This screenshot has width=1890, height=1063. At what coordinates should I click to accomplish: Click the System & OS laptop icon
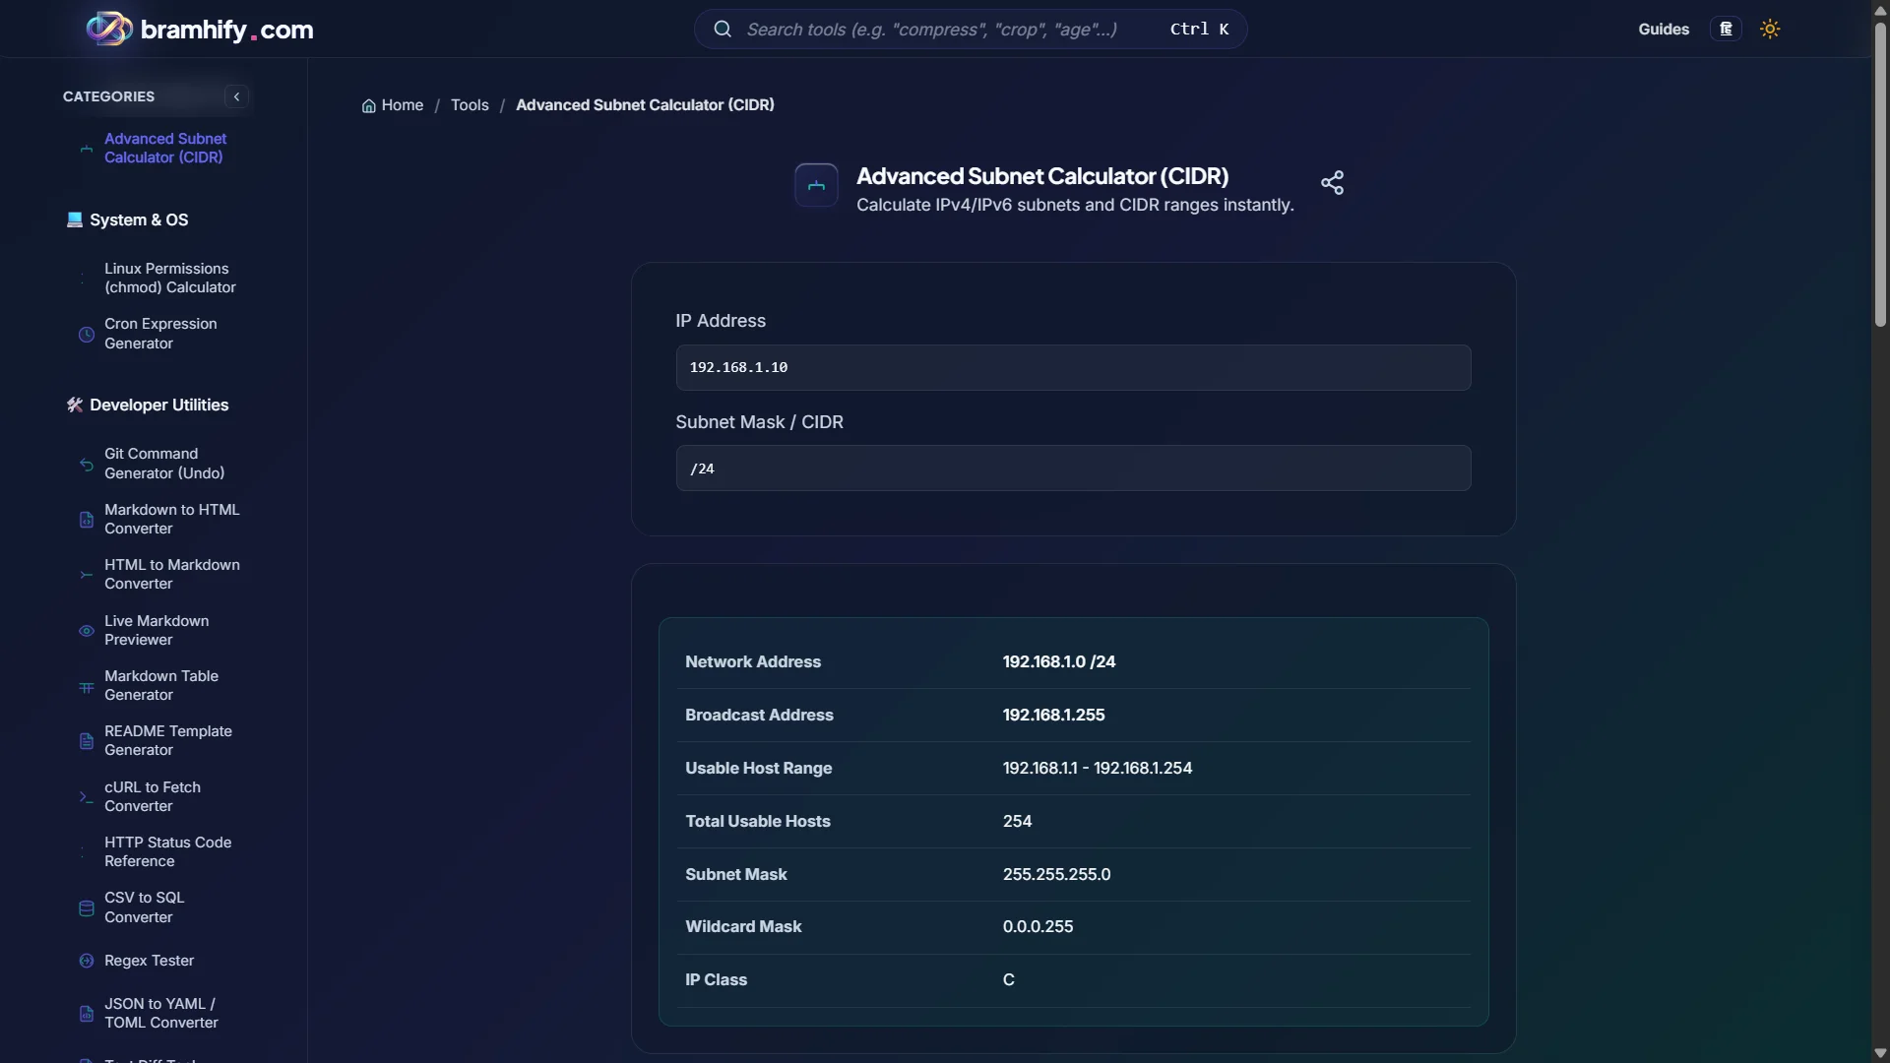coord(75,219)
